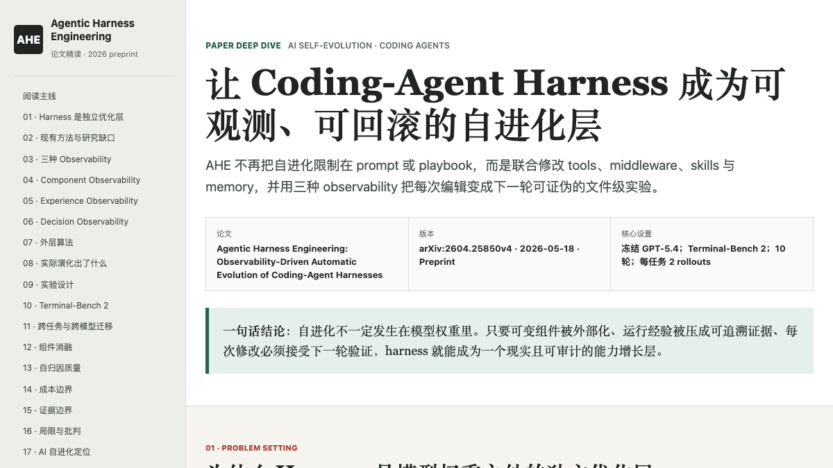Click the paper title in 论文 cell
Image resolution: width=833 pixels, height=468 pixels.
[x=300, y=261]
